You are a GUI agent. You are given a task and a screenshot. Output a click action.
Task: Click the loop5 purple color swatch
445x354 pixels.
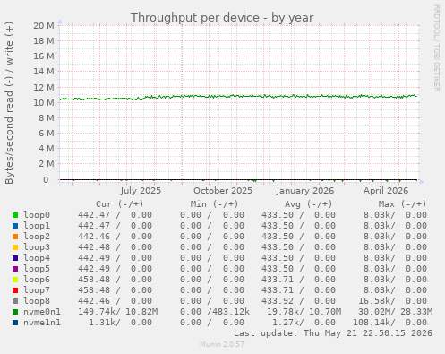coord(15,269)
